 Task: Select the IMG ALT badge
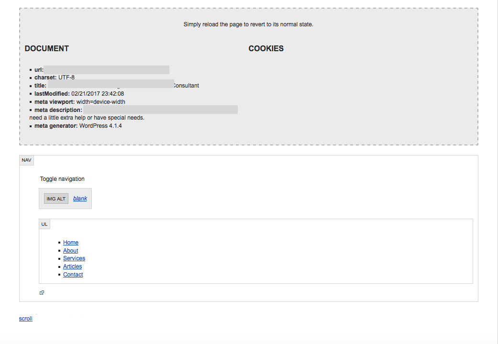click(56, 199)
